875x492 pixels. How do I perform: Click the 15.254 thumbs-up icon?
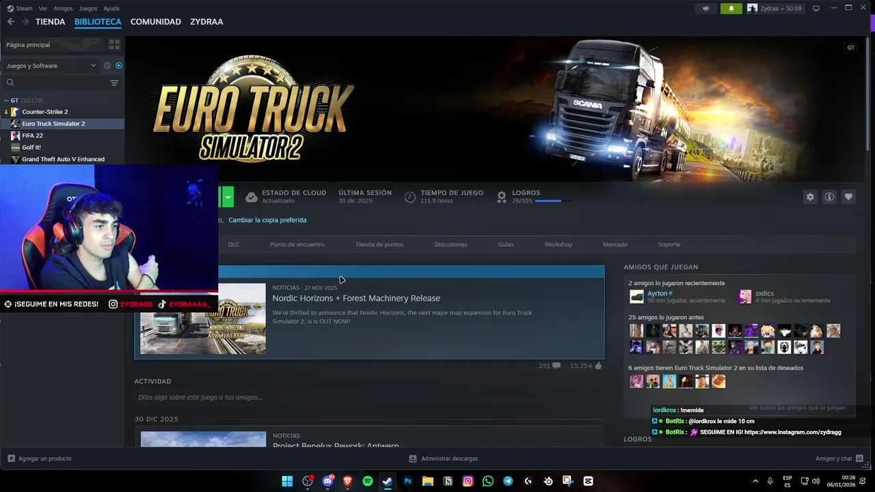[x=598, y=366]
